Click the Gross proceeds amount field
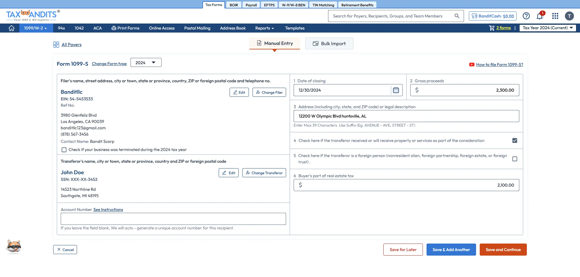The height and width of the screenshot is (277, 580). [465, 90]
